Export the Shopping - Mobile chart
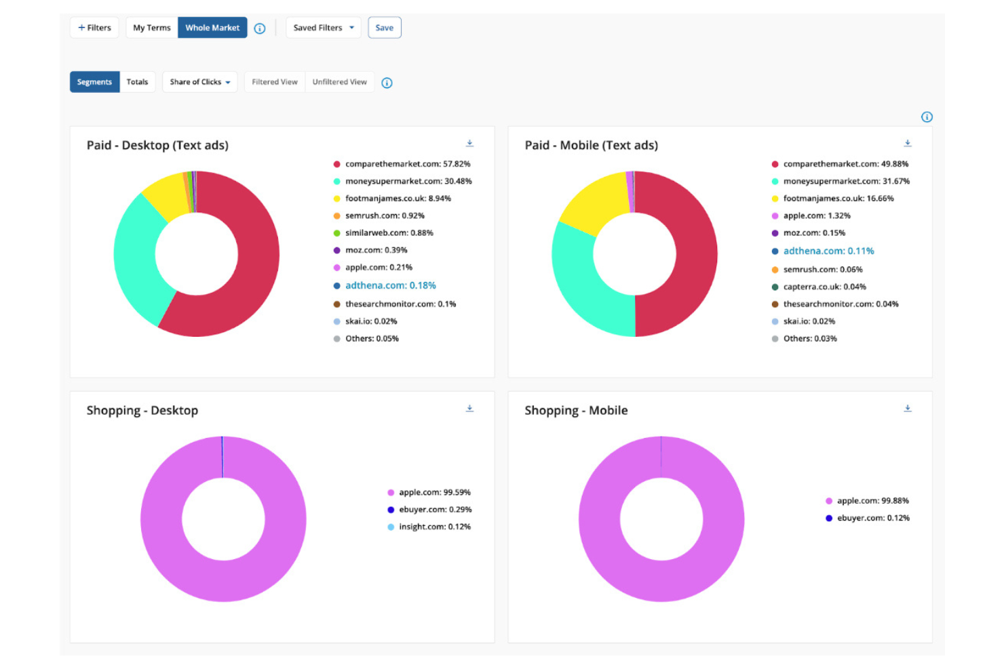 [908, 408]
